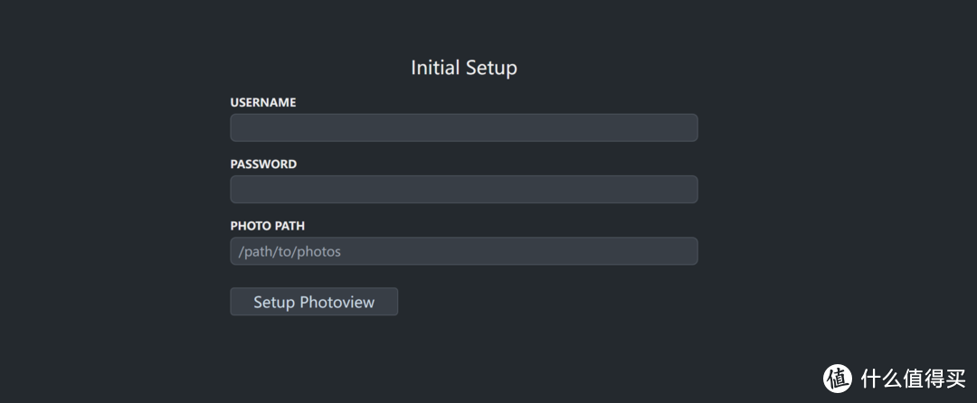Click the USERNAME input field
Image resolution: width=977 pixels, height=403 pixels.
pyautogui.click(x=463, y=127)
